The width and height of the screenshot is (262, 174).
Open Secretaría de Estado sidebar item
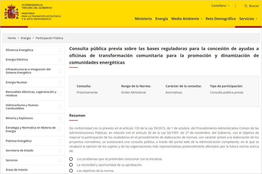19,150
